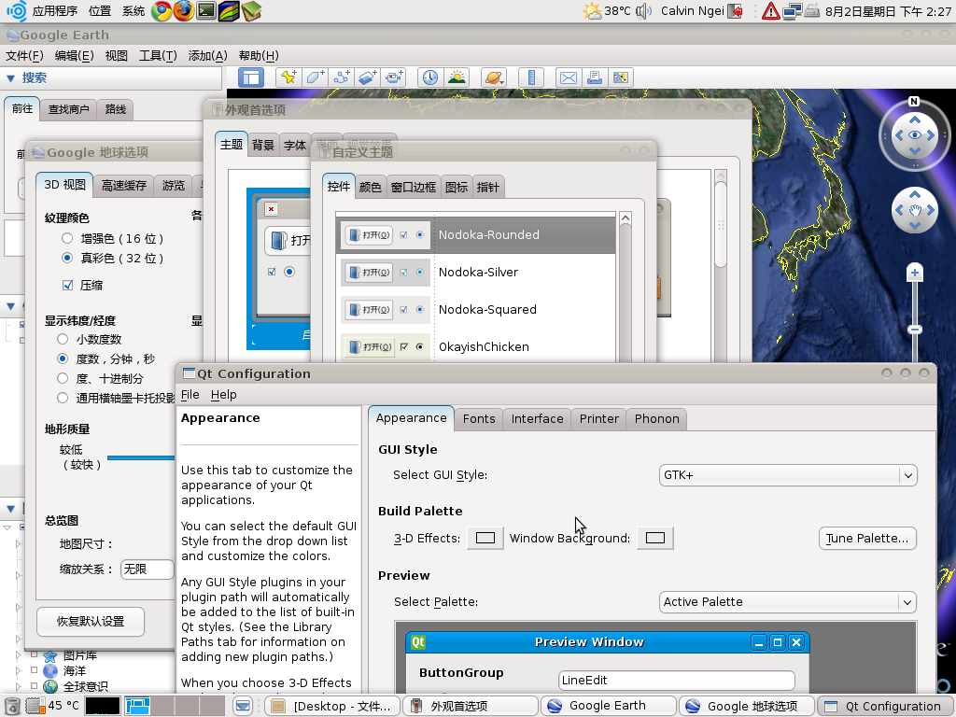Toggle the 图片库 layer checkbox
Viewport: 956px width, 717px height.
[35, 654]
